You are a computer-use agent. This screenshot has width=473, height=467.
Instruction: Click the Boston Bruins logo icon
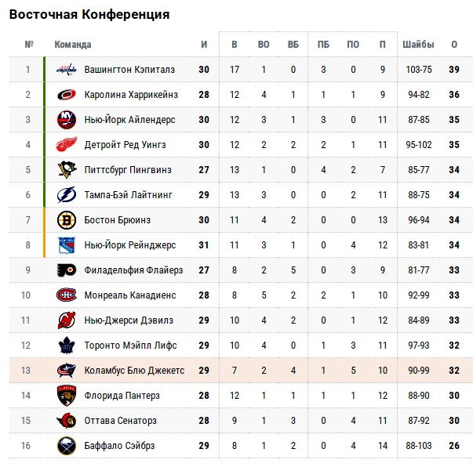[67, 220]
